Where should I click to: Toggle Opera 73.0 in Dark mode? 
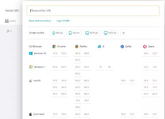click(155, 114)
